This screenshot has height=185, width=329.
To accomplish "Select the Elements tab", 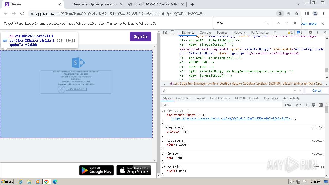I will pyautogui.click(x=188, y=33).
